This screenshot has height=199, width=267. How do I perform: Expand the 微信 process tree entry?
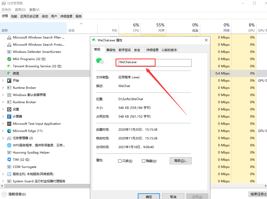point(4,73)
